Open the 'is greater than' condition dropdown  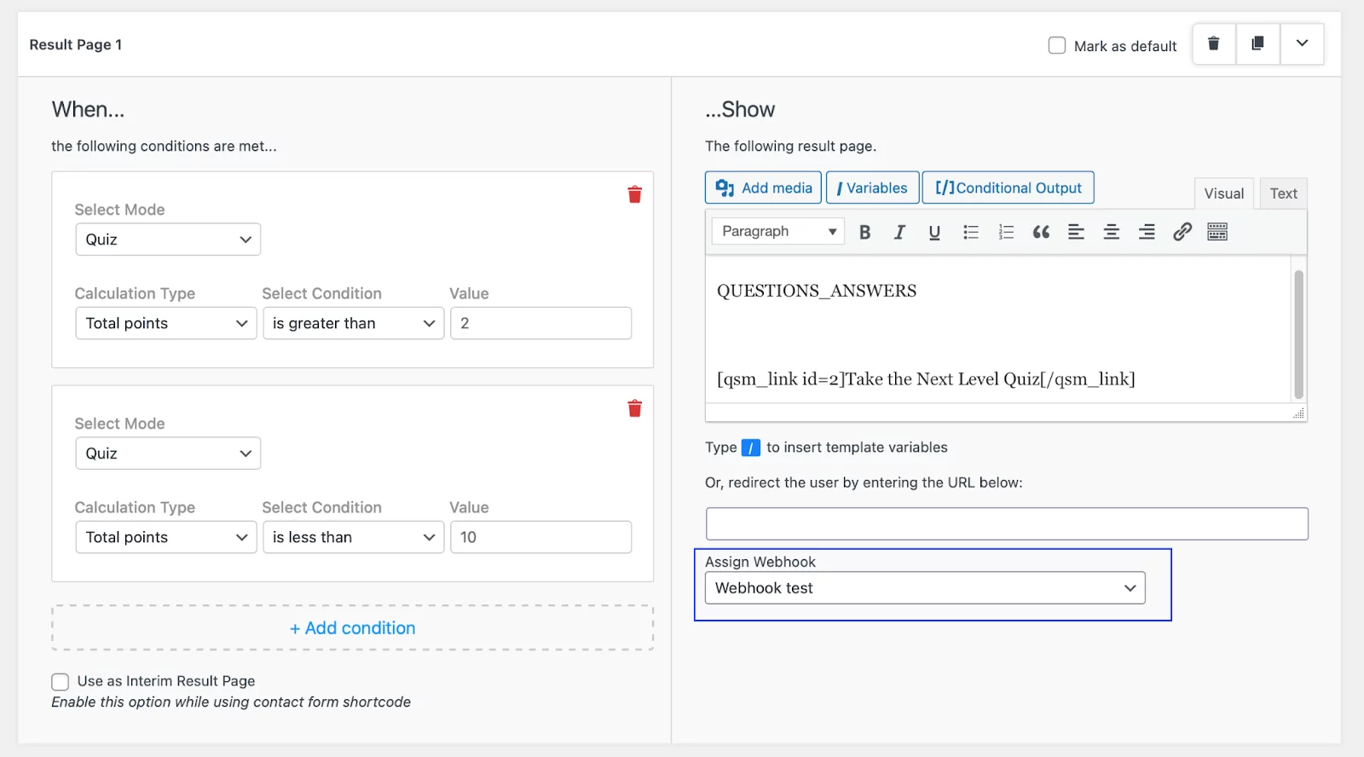coord(354,323)
